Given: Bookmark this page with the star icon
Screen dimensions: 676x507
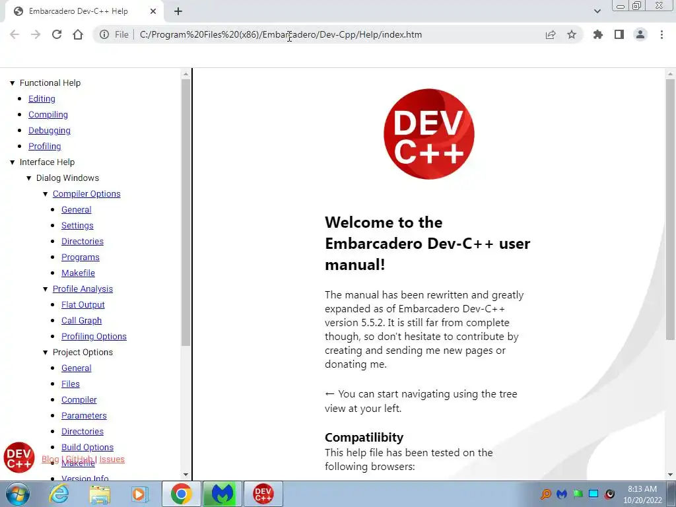Looking at the screenshot, I should (572, 34).
